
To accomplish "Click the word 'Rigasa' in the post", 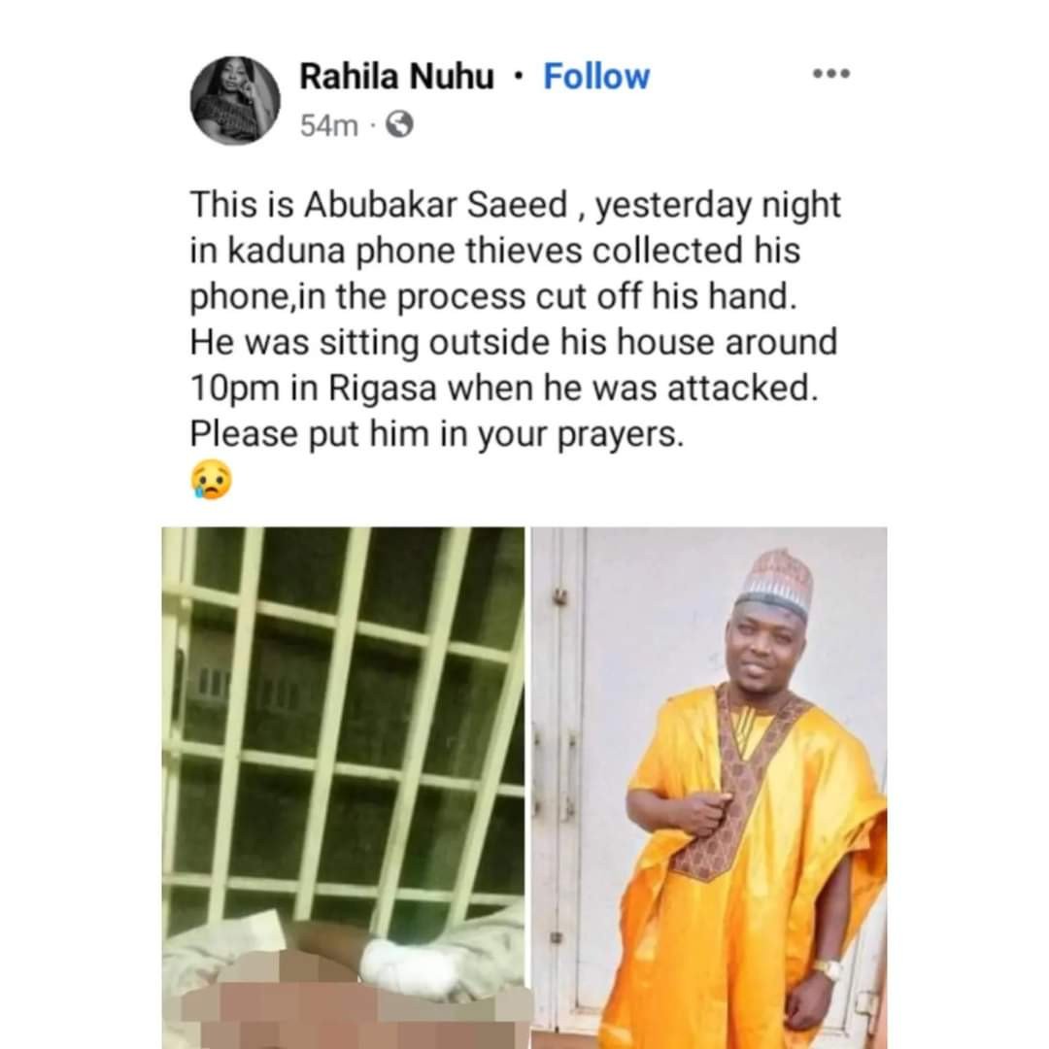I will coord(383,389).
